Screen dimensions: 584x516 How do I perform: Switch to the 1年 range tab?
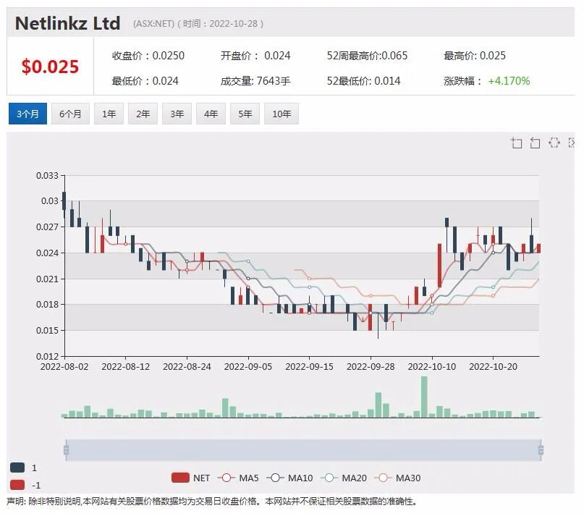click(109, 114)
